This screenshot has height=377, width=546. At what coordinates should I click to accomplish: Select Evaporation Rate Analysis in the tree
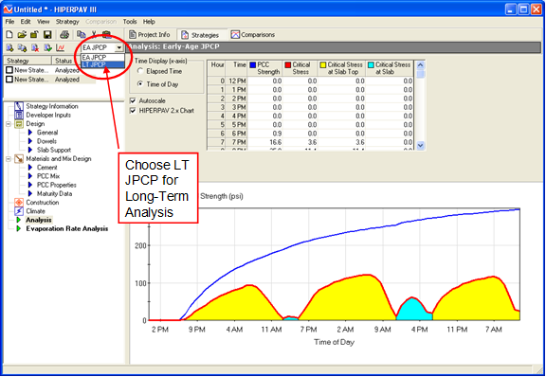67,228
